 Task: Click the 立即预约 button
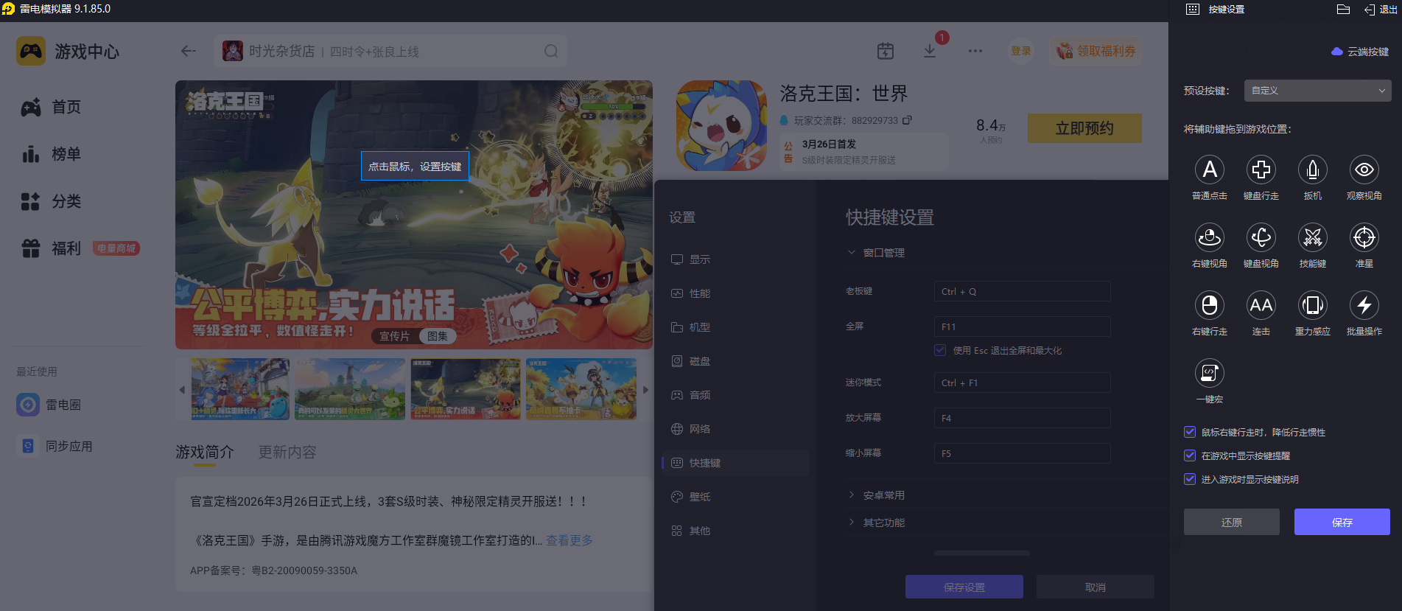pos(1084,128)
